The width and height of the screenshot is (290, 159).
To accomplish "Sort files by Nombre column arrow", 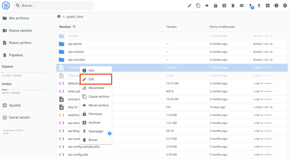I will click(x=74, y=27).
